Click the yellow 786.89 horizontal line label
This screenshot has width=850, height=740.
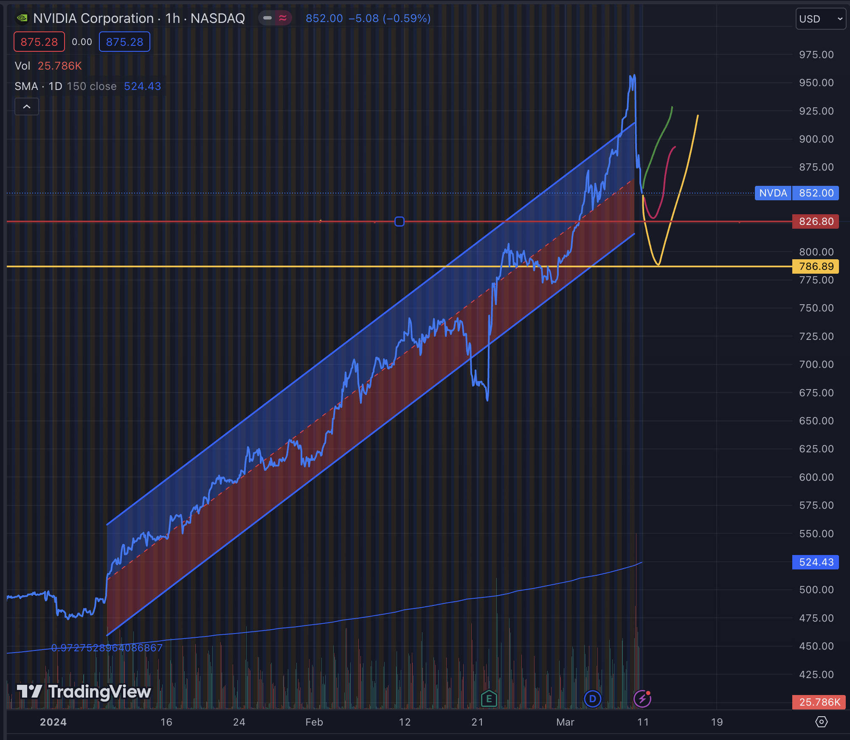coord(815,266)
